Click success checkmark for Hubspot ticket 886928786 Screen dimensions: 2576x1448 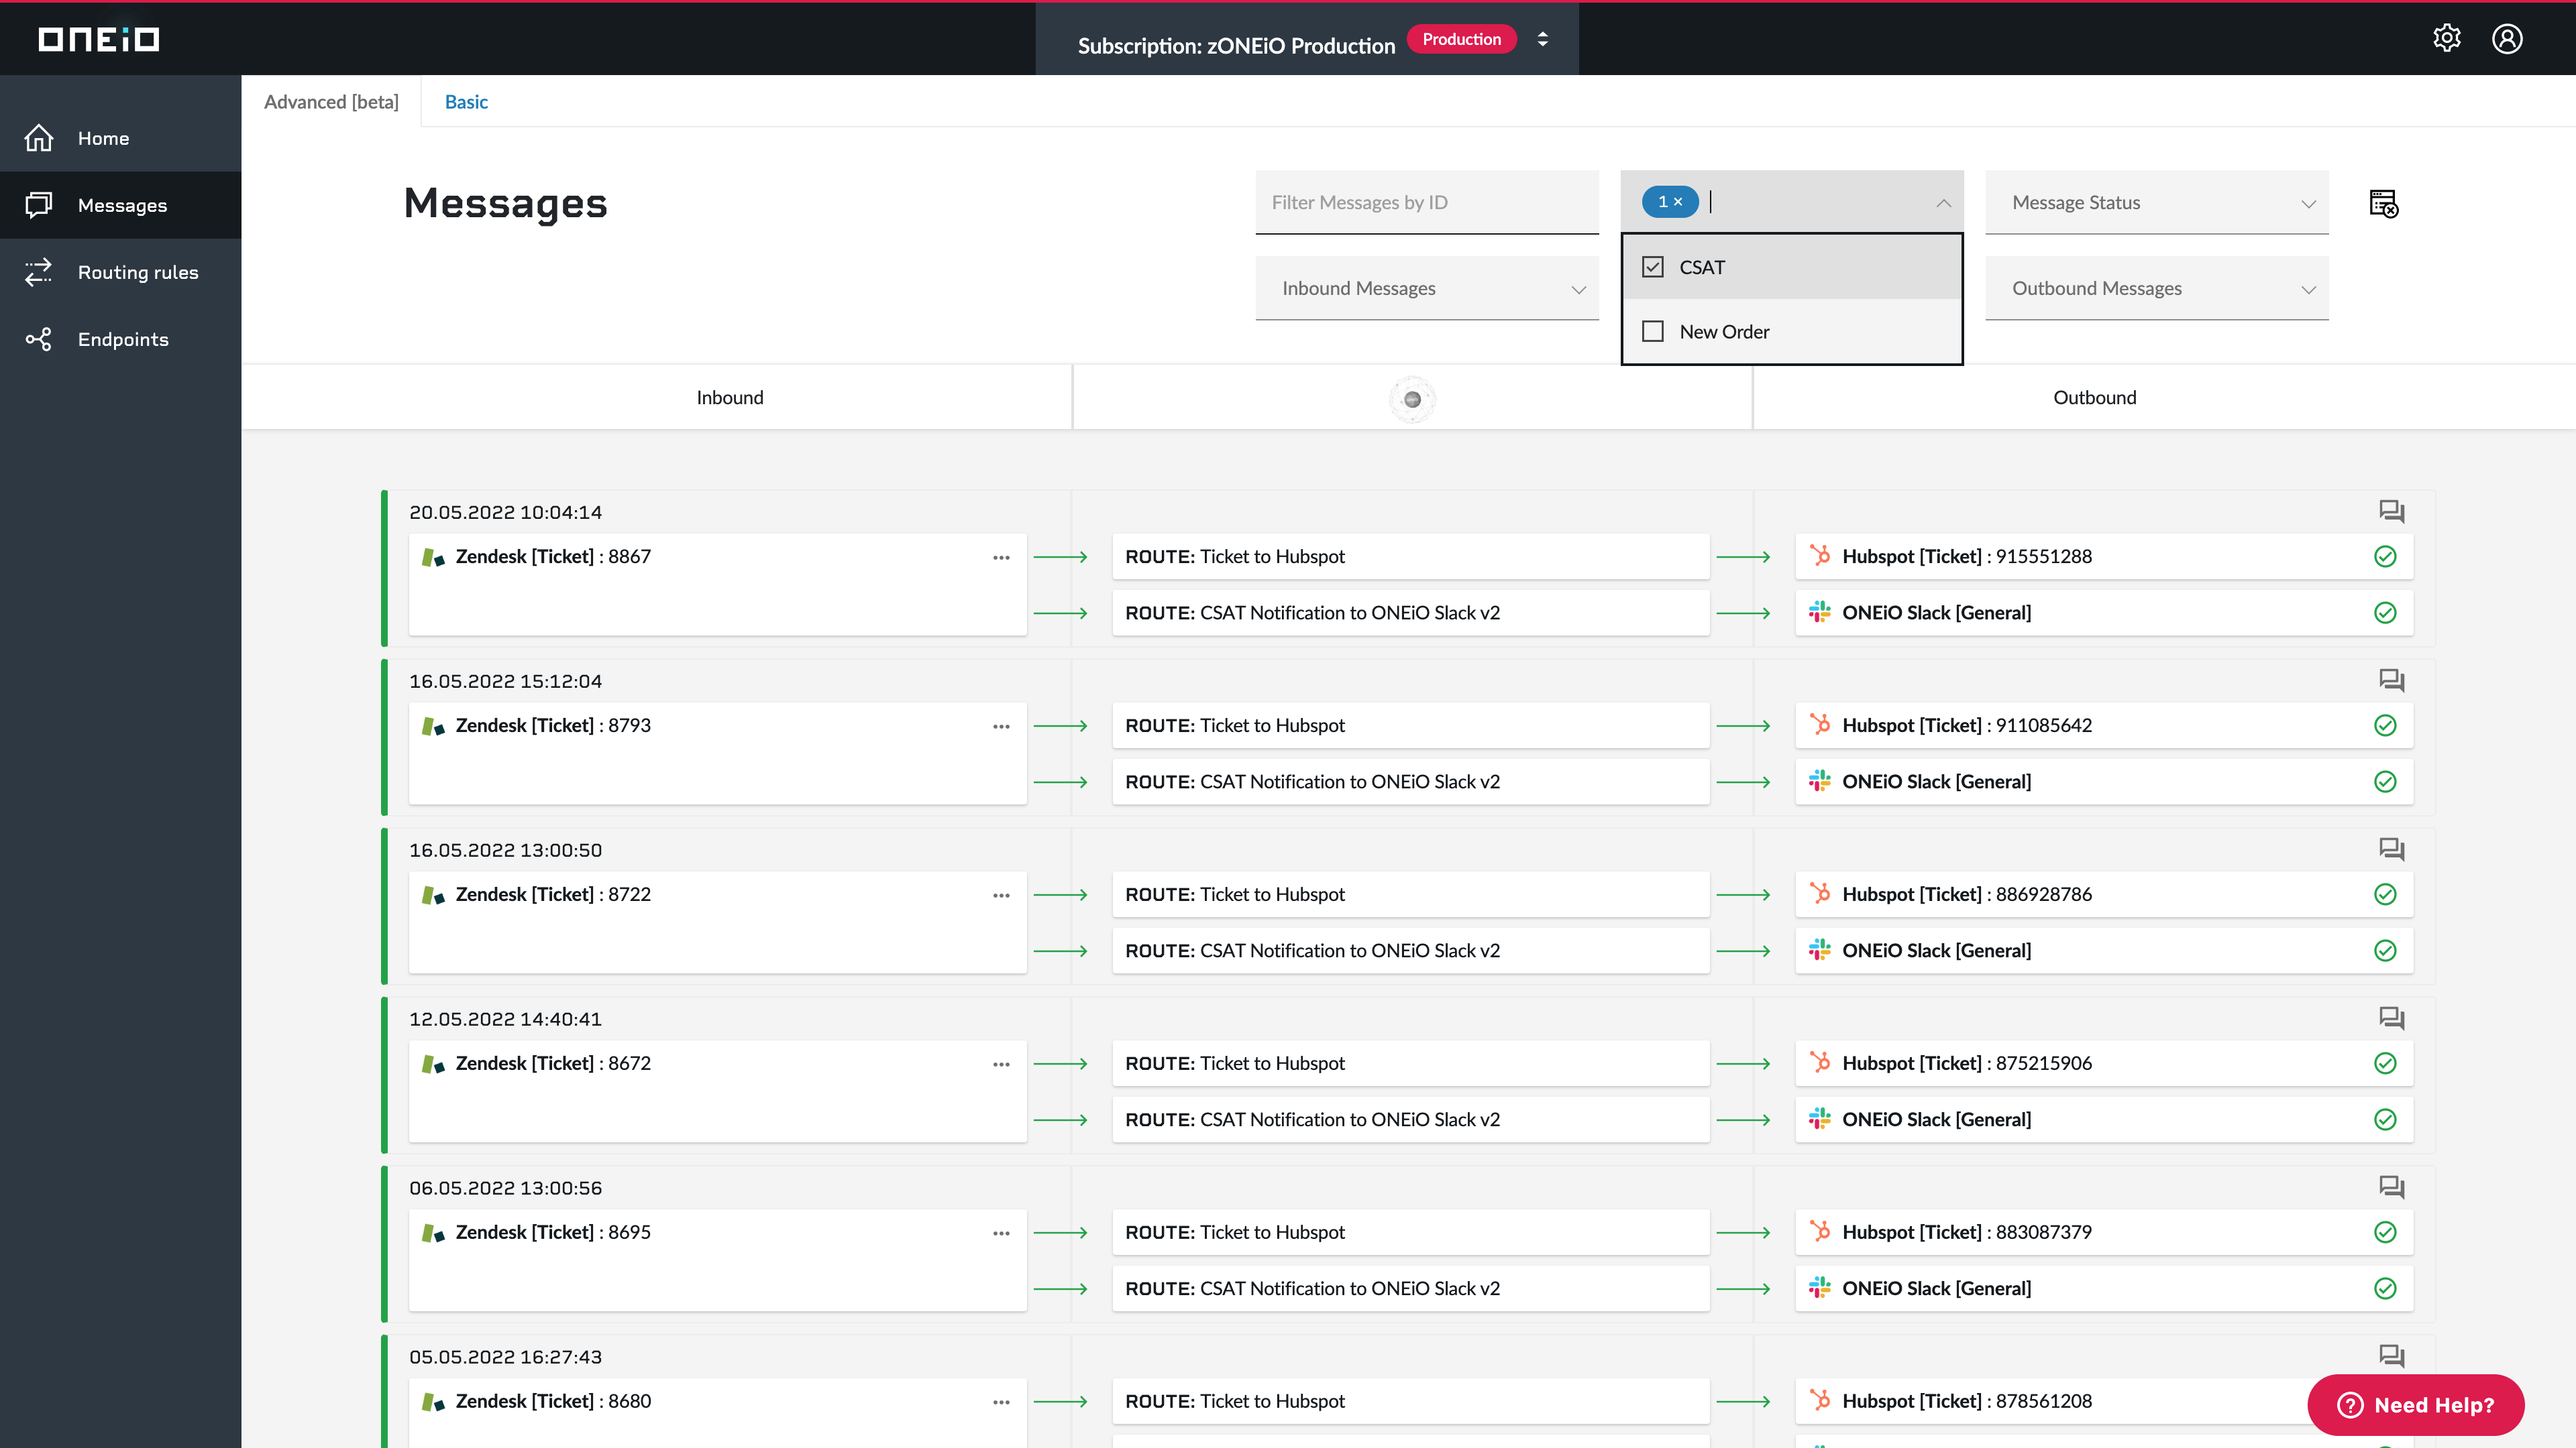coord(2385,894)
